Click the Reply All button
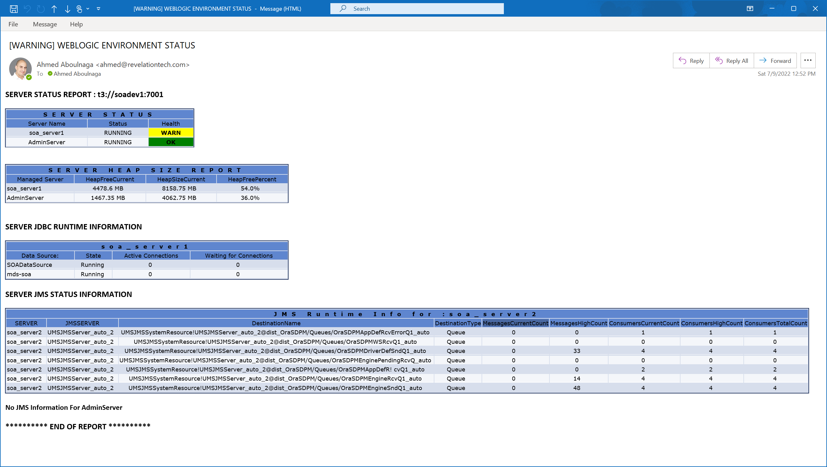The image size is (827, 467). point(731,61)
